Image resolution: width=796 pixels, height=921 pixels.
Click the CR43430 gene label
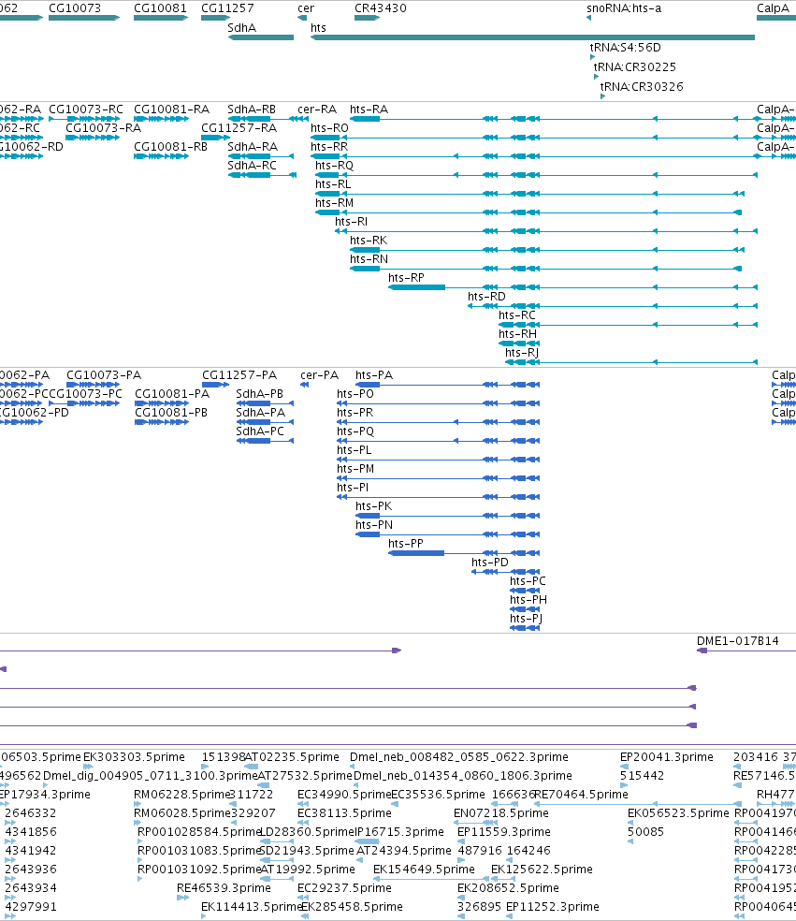381,8
